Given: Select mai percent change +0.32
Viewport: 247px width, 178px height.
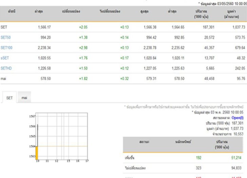Looking at the screenshot, I should 125,78.
